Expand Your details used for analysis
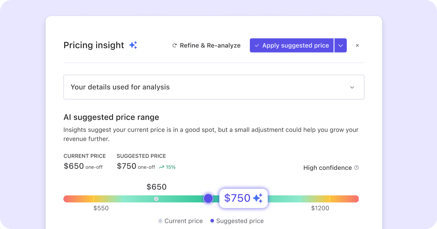 point(214,87)
